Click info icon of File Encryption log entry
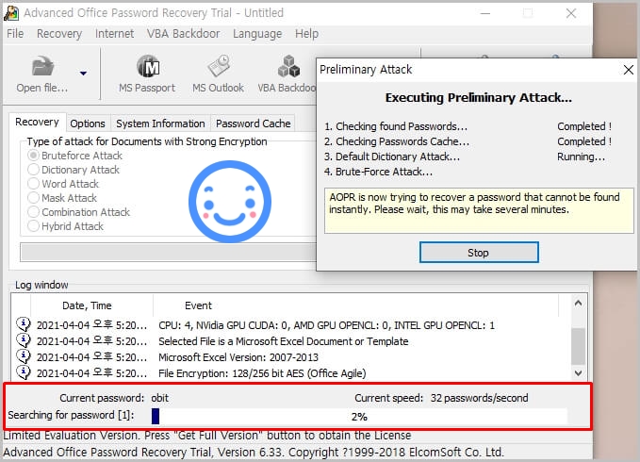Screen dimensions: 640x462 pos(24,372)
